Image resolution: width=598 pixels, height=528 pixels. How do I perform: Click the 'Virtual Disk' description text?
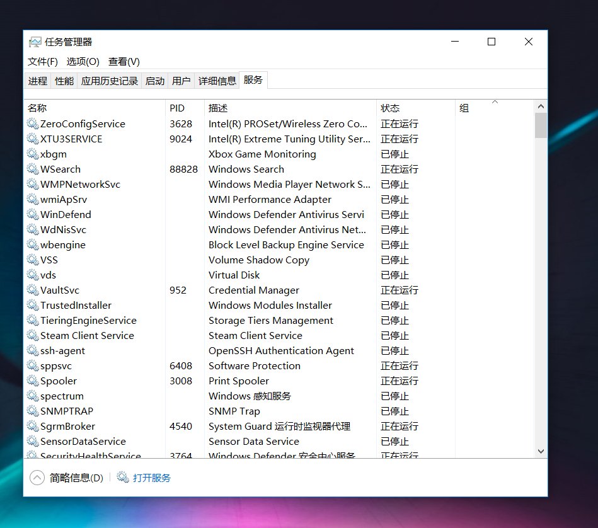click(234, 275)
